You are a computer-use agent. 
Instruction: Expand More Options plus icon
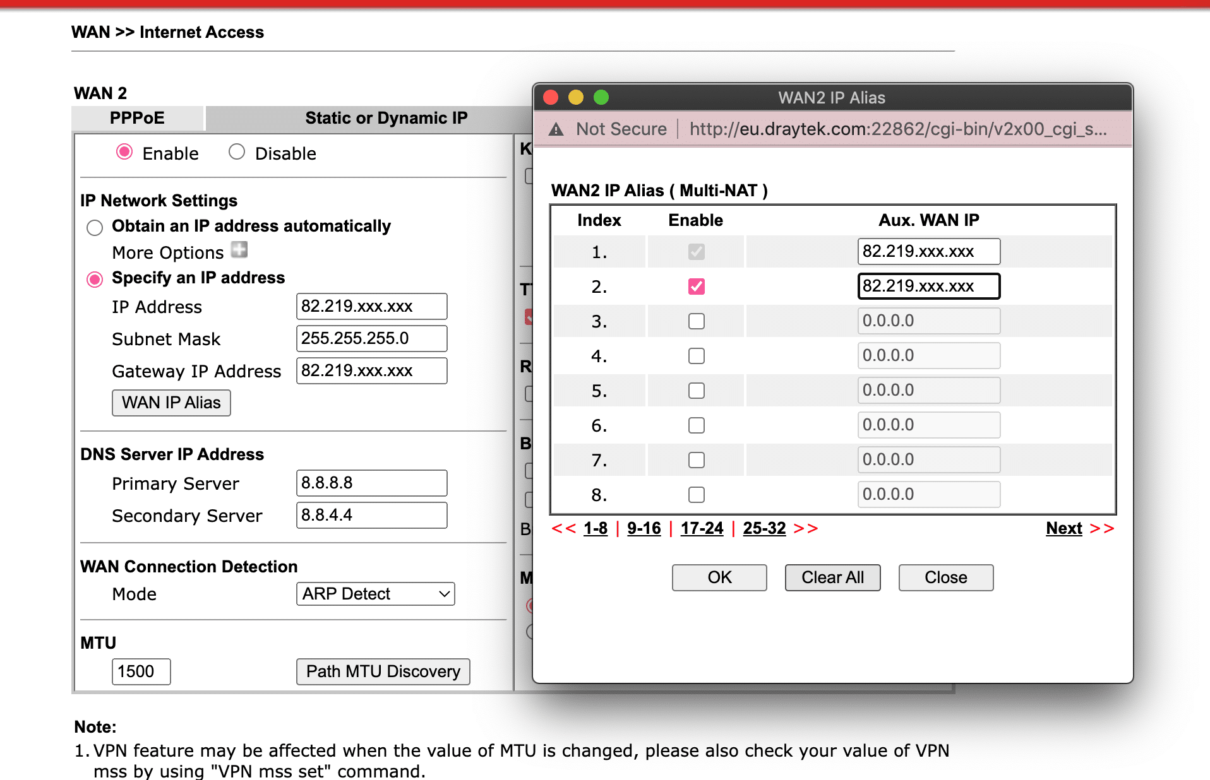[239, 251]
